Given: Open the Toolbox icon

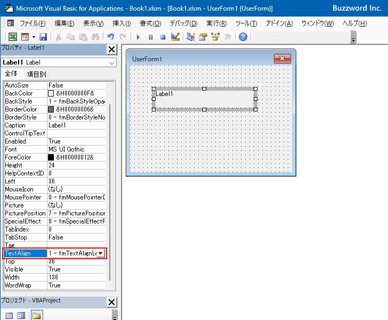Looking at the screenshot, I should 228,37.
